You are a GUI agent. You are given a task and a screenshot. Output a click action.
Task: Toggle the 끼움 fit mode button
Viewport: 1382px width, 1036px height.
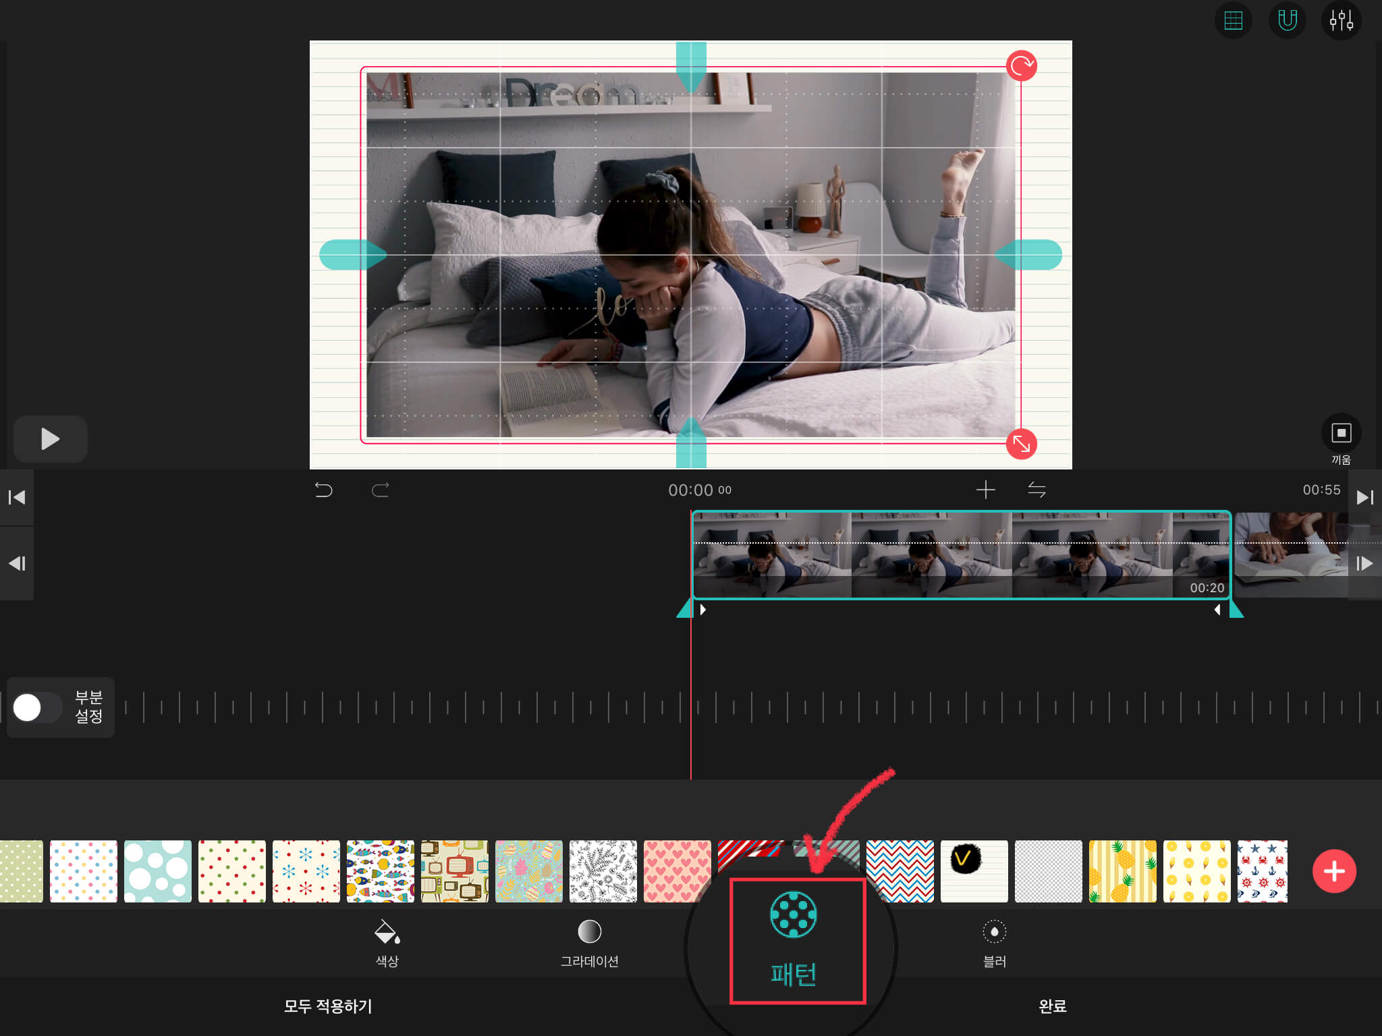pos(1341,433)
